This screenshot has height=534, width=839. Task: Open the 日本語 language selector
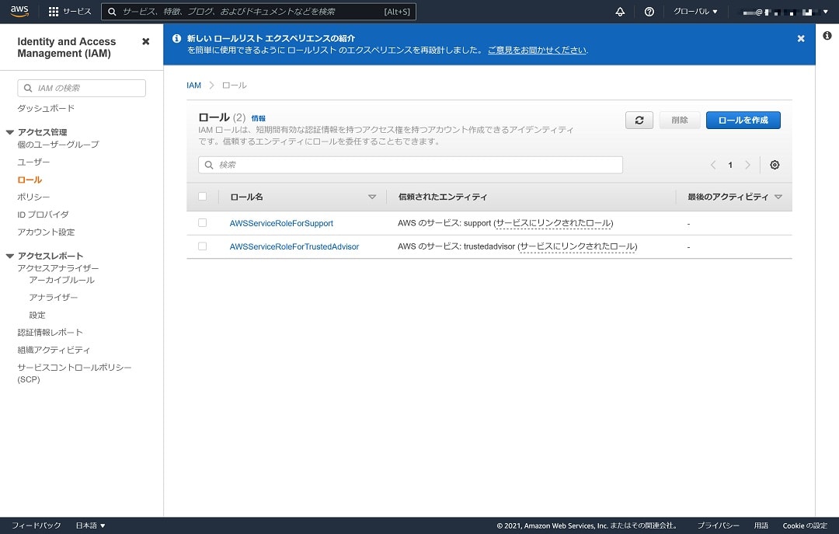[x=90, y=525]
